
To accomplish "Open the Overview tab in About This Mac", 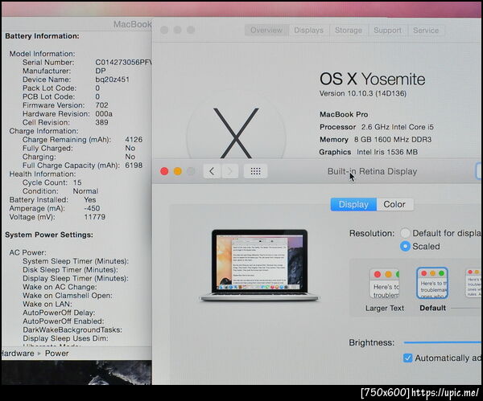I will pyautogui.click(x=266, y=31).
